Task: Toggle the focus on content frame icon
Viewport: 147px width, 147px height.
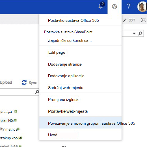Action: (144, 20)
